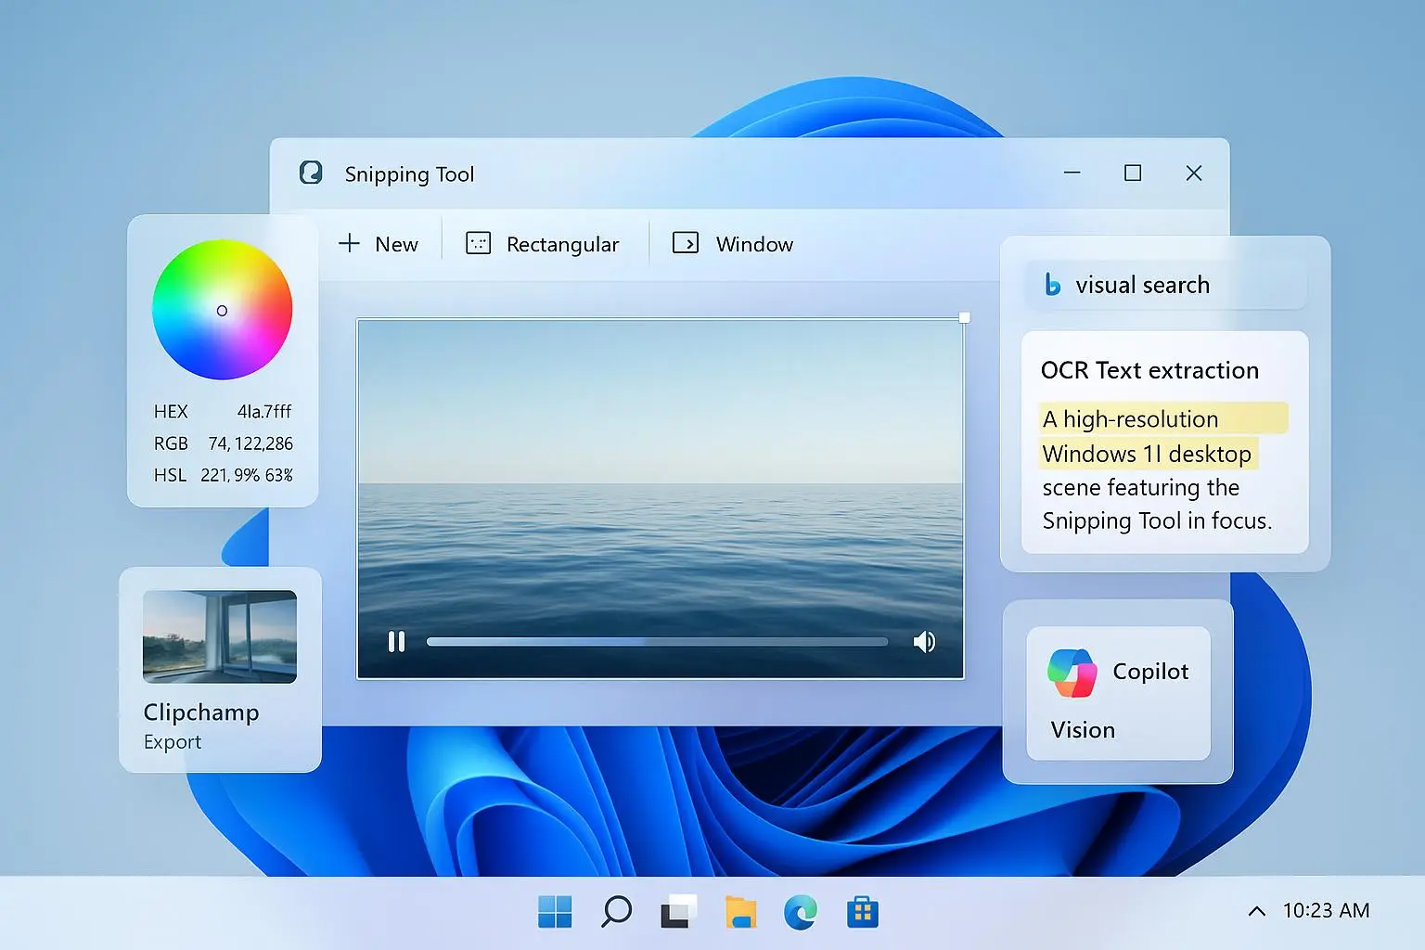This screenshot has width=1425, height=950.
Task: Open Task View from taskbar
Action: (678, 912)
